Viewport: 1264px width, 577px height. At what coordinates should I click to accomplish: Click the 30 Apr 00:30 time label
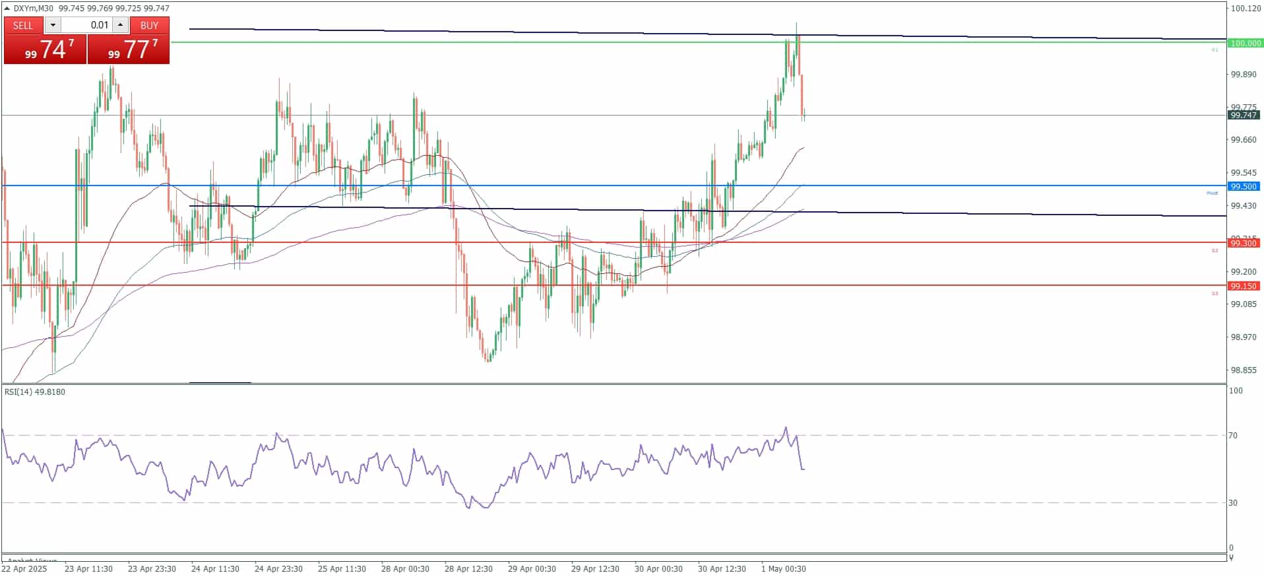click(x=658, y=569)
